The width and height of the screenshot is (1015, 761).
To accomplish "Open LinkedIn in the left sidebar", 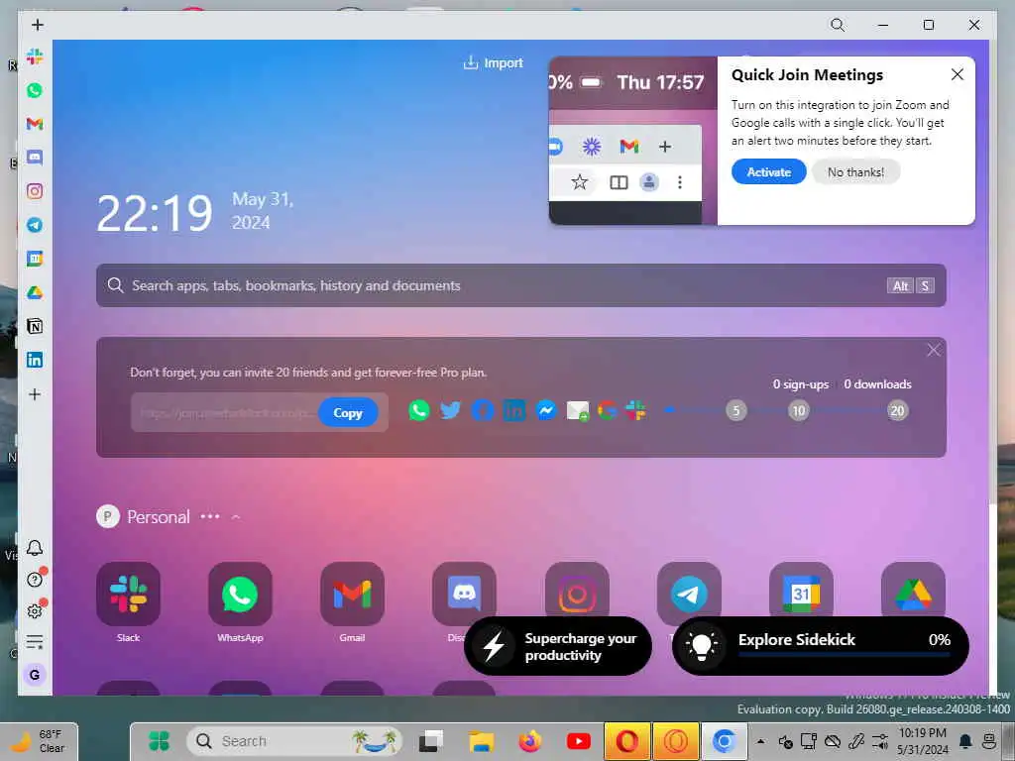I will (35, 360).
